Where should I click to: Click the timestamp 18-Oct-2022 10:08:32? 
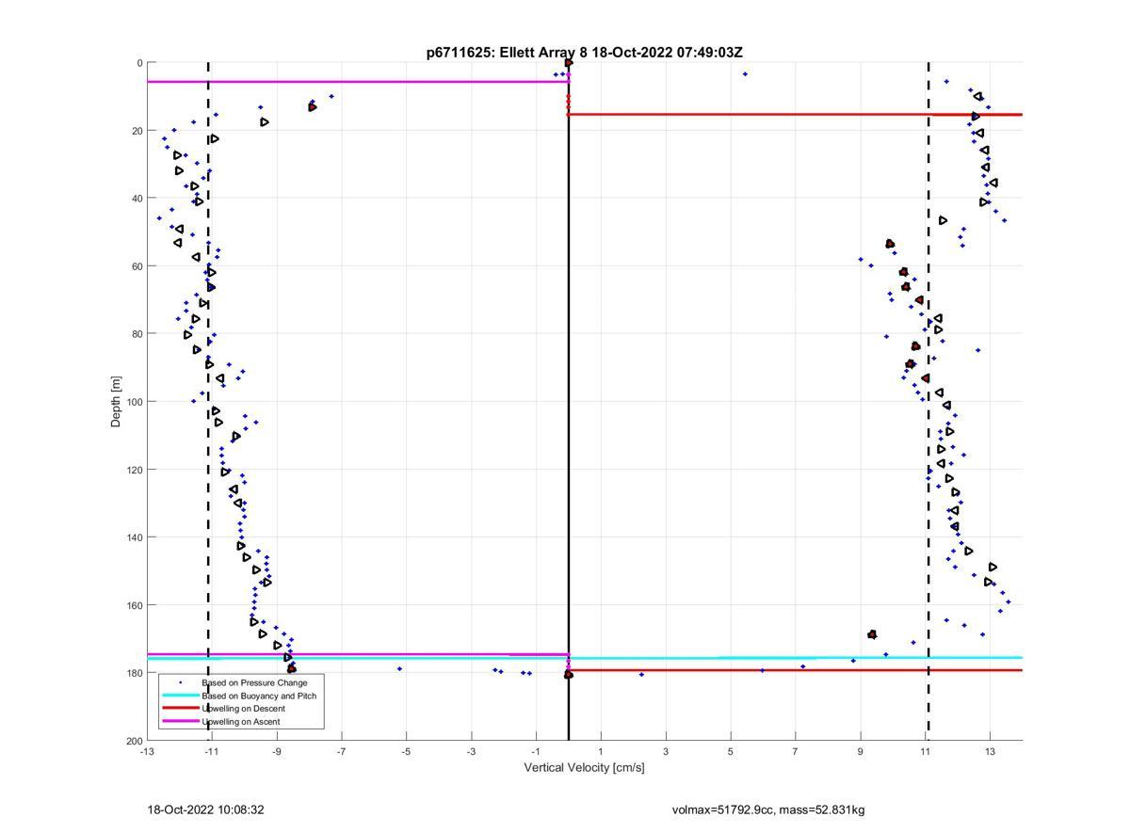click(x=205, y=809)
